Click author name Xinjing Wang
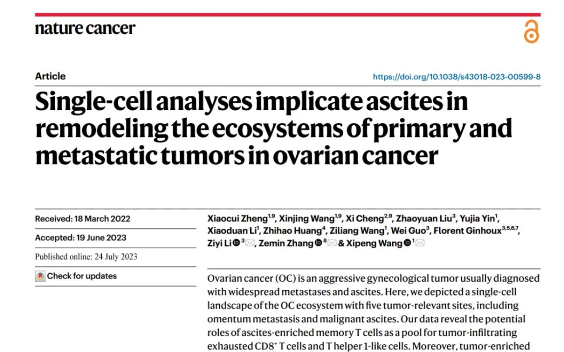 click(307, 219)
